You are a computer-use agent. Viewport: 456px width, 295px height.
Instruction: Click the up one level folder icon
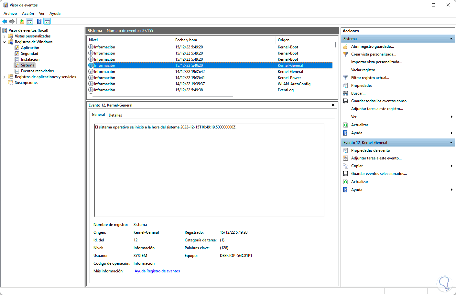22,22
